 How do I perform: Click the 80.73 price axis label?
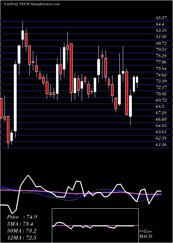tap(161, 43)
